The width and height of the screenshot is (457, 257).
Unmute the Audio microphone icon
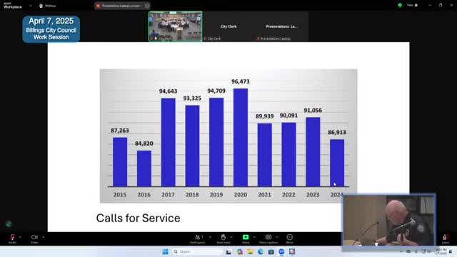pos(12,237)
